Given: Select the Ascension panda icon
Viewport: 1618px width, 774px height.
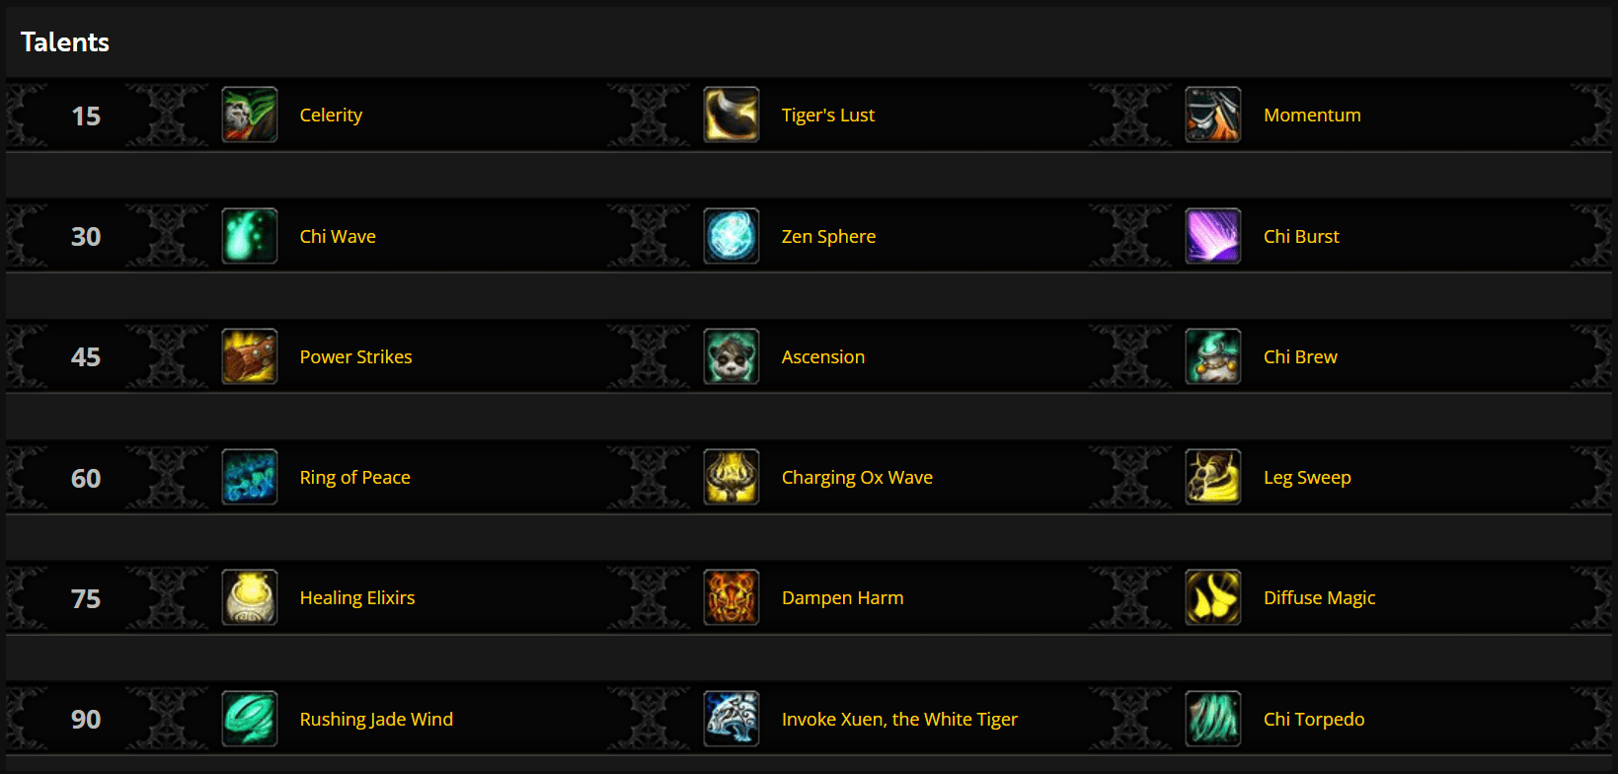Looking at the screenshot, I should click(x=731, y=356).
